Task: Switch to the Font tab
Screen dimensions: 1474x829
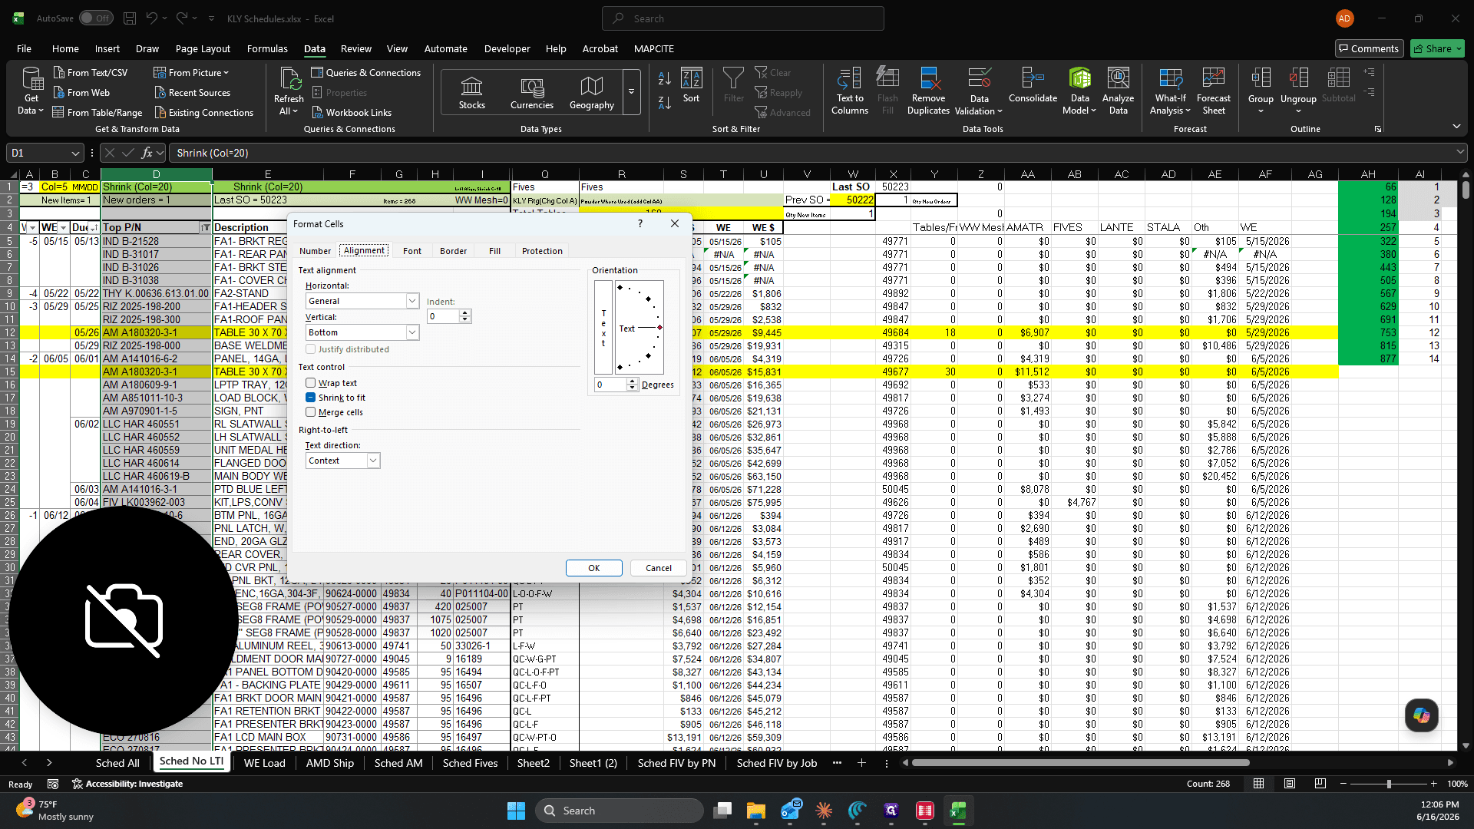Action: [x=412, y=251]
